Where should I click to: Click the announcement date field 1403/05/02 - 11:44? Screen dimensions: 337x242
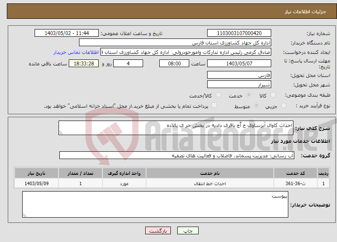point(66,33)
